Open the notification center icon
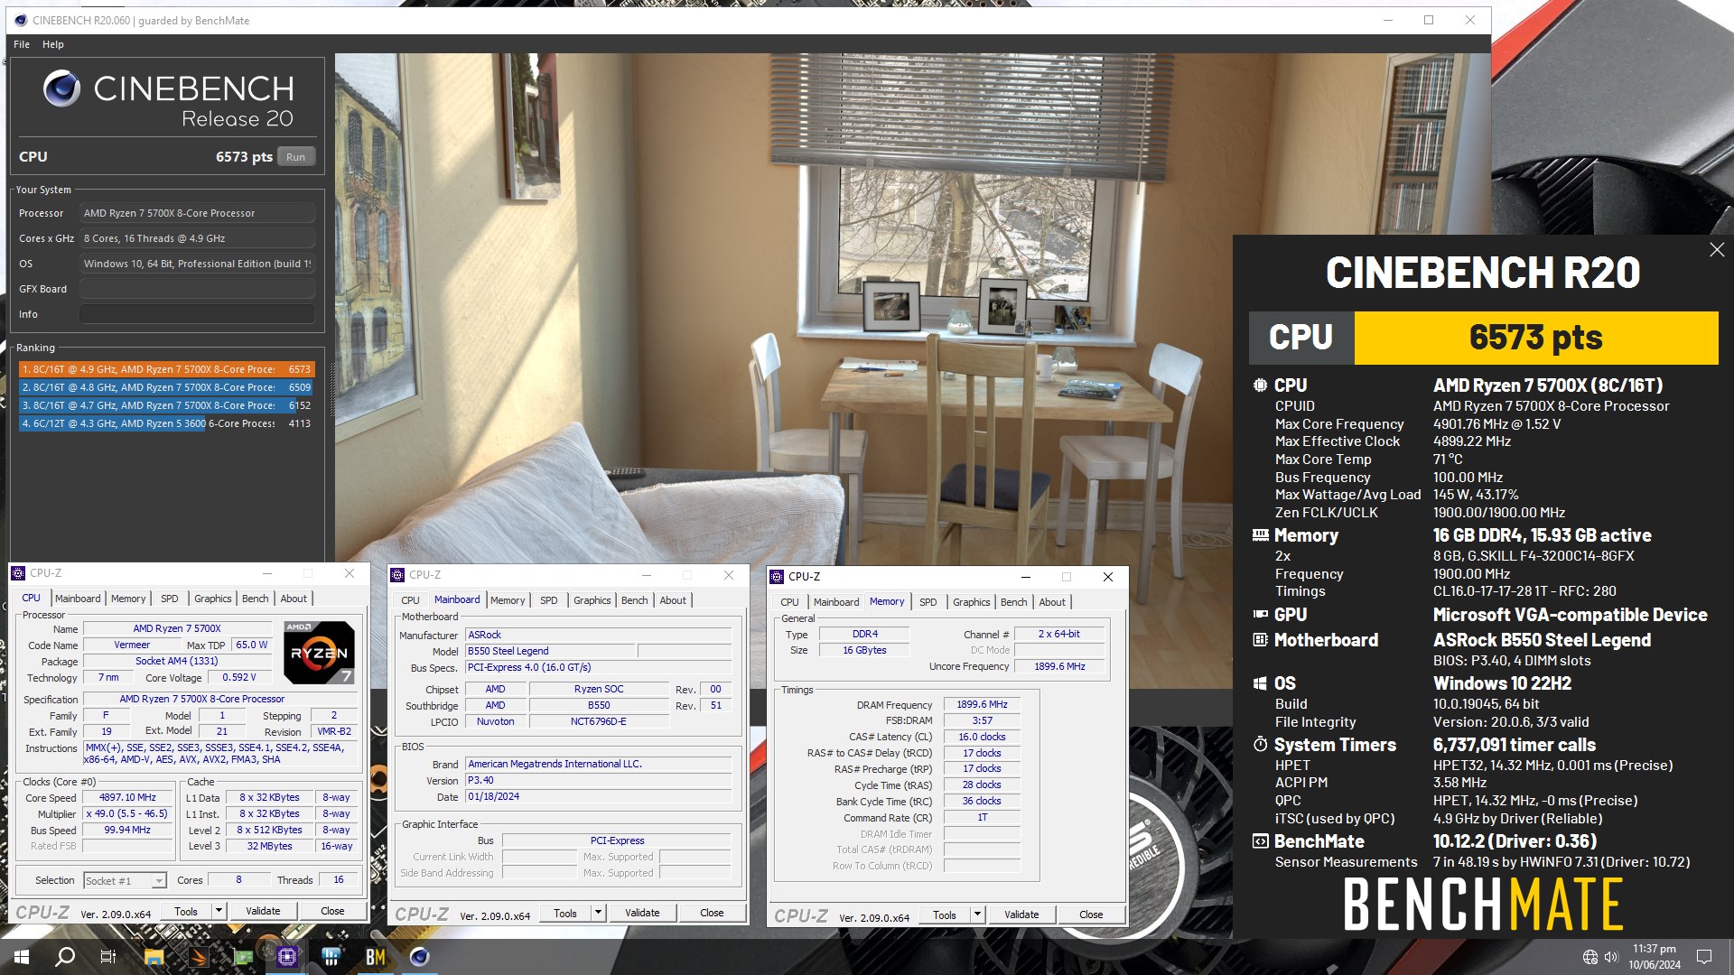The image size is (1734, 975). coord(1704,957)
